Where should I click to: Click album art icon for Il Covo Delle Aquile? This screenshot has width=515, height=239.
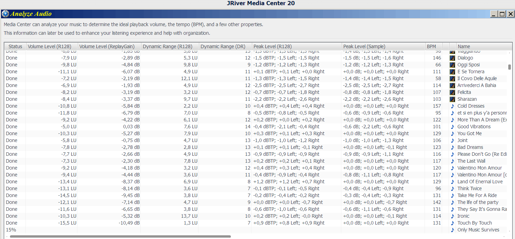coord(452,78)
